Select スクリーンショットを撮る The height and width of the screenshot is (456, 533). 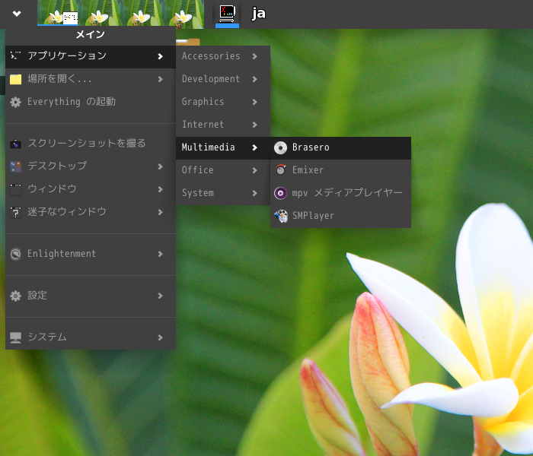(x=91, y=144)
